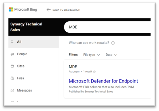The image size is (159, 111).
Task: Open Microsoft Defender for Endpoint link
Action: coord(103,81)
